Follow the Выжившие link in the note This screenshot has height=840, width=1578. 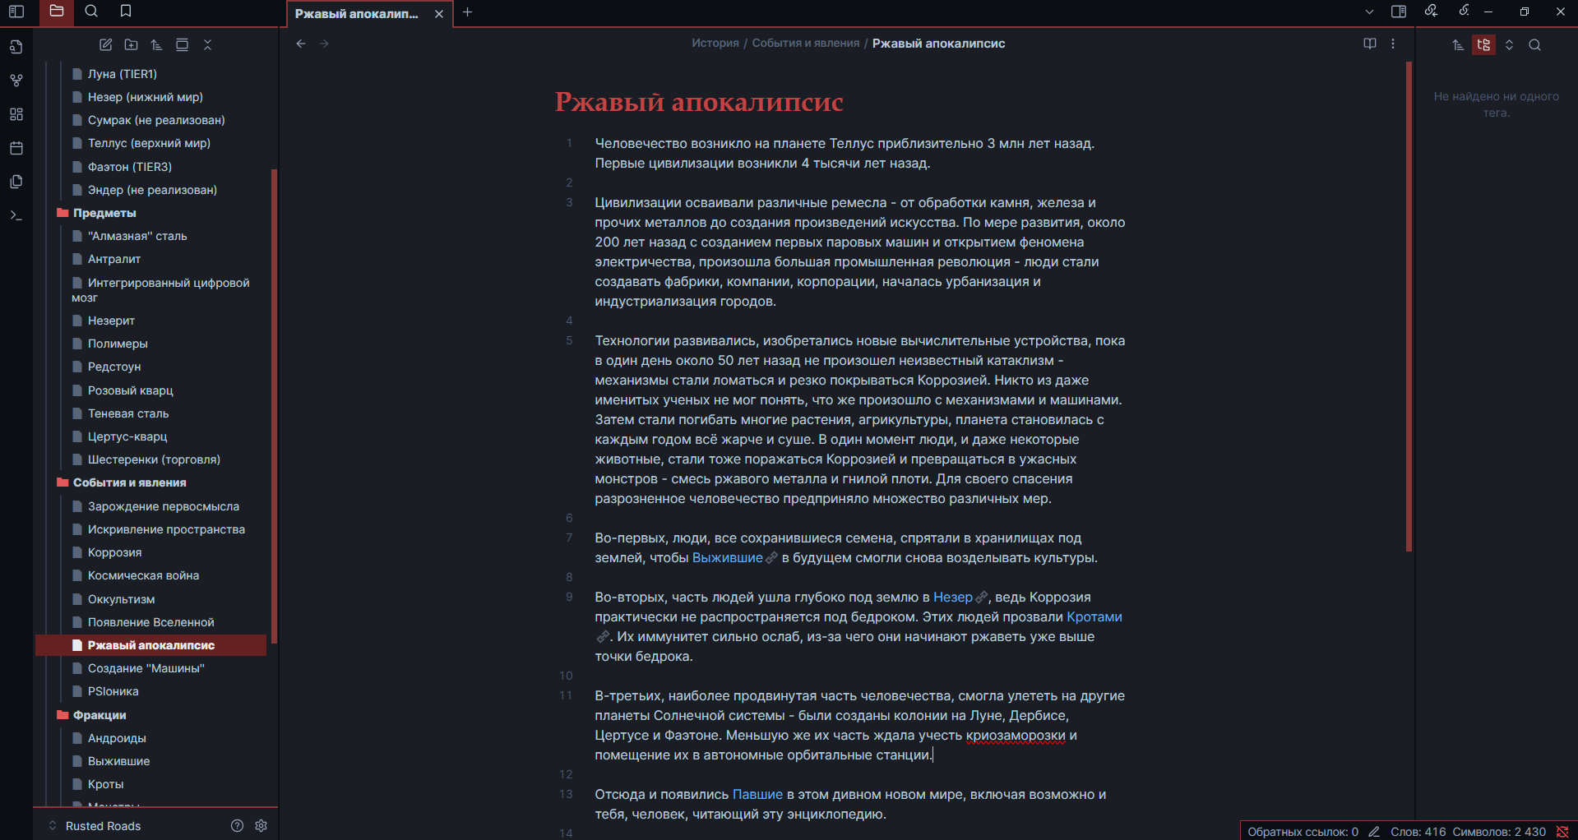(x=728, y=558)
